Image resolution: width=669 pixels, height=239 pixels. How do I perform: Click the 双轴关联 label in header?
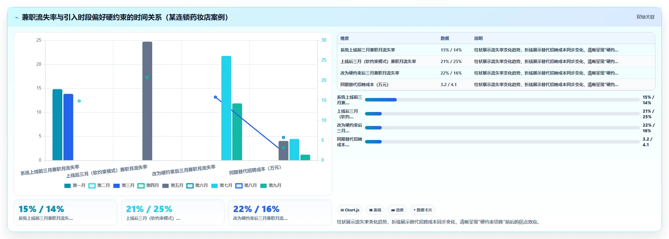pos(645,17)
